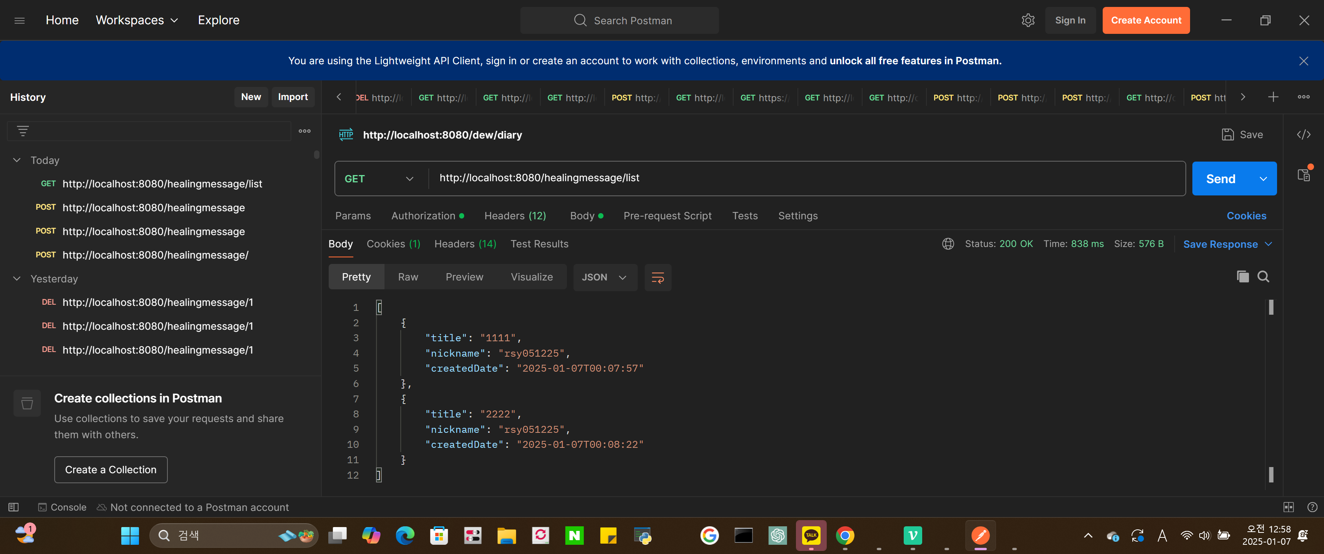Click the network globe icon
This screenshot has height=554, width=1324.
[x=948, y=244]
